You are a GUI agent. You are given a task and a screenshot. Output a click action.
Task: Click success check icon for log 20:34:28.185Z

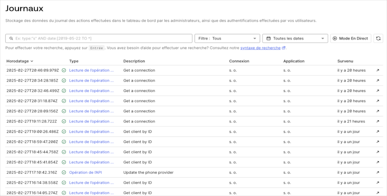pos(64,81)
